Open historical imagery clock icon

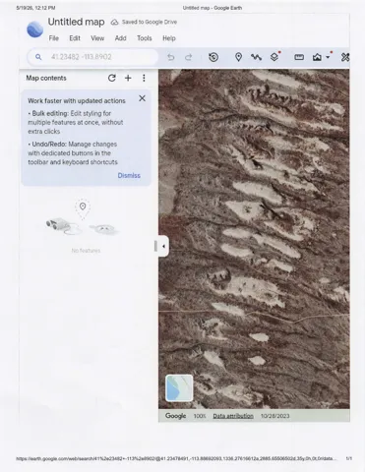[x=213, y=57]
